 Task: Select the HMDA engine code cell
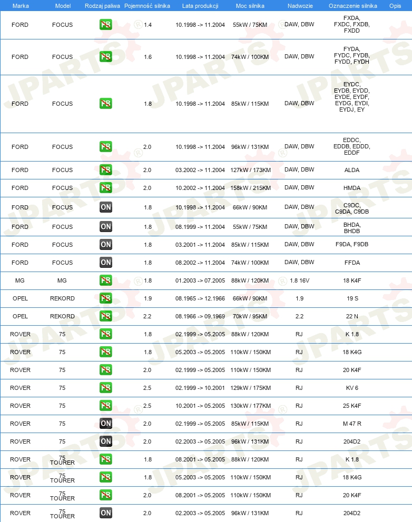coord(352,188)
